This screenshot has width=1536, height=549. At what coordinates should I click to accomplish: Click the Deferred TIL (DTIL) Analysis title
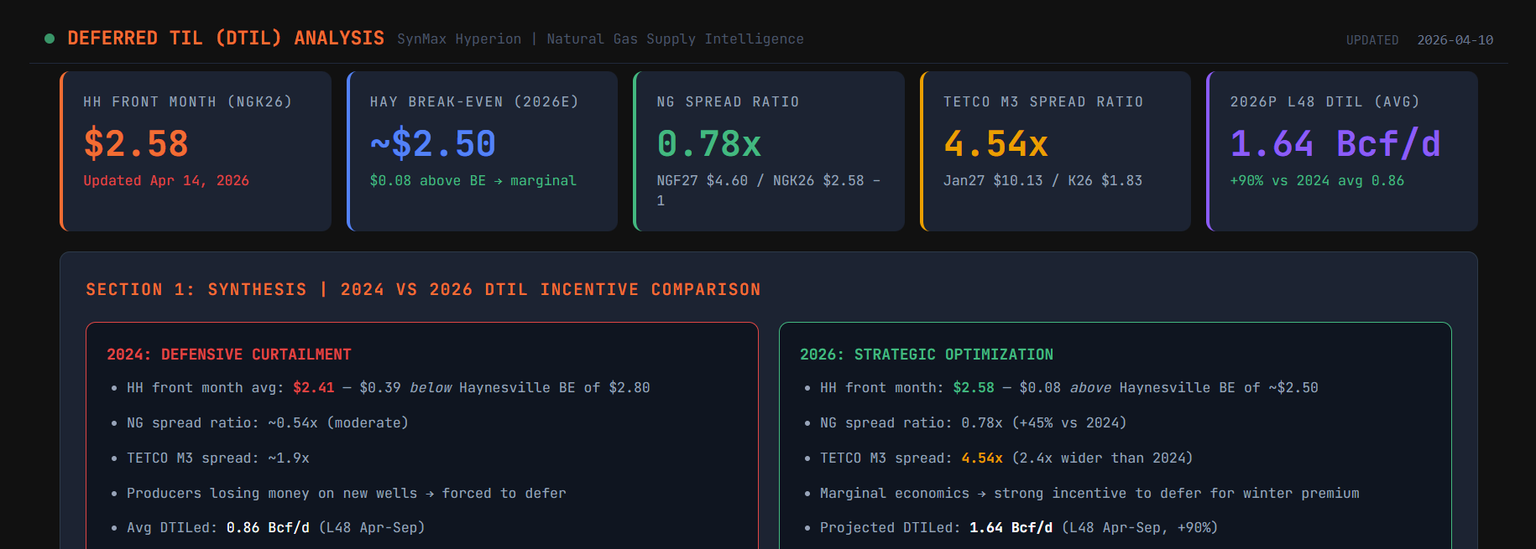click(x=226, y=39)
